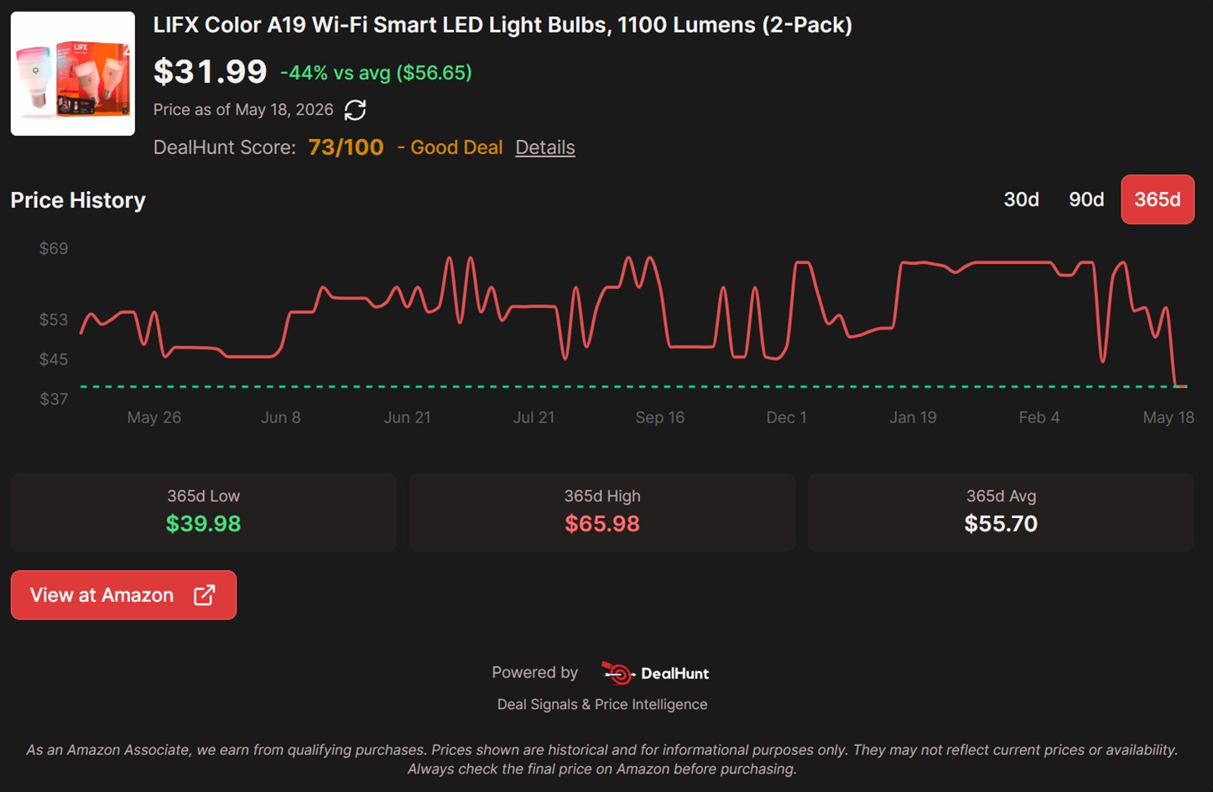Screen dimensions: 1213x792
Task: Click the Powered by text
Action: click(x=534, y=672)
